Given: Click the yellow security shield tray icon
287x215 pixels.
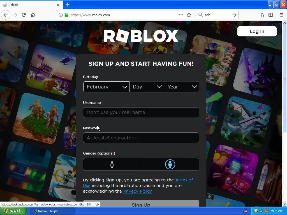Looking at the screenshot, I should tap(256, 211).
